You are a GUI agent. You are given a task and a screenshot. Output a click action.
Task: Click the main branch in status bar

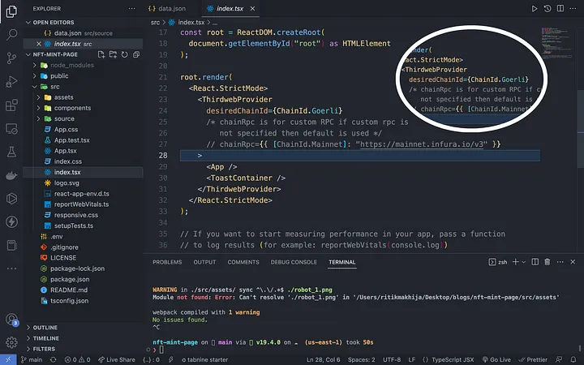coord(31,359)
